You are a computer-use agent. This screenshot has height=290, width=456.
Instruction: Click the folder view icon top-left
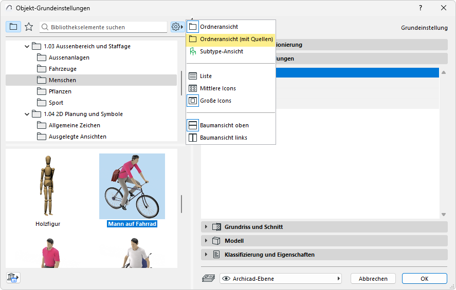pos(13,27)
